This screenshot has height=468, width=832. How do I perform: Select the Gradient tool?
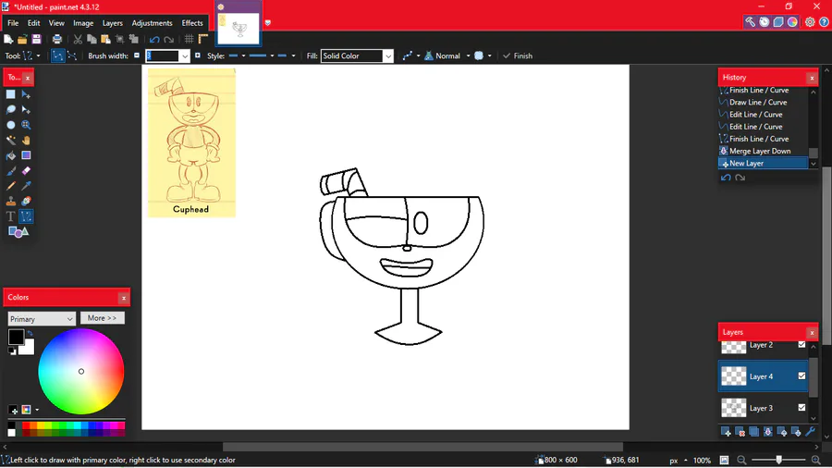coord(26,155)
